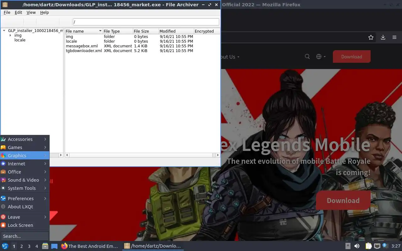Select the locale folder in tree

[20, 40]
